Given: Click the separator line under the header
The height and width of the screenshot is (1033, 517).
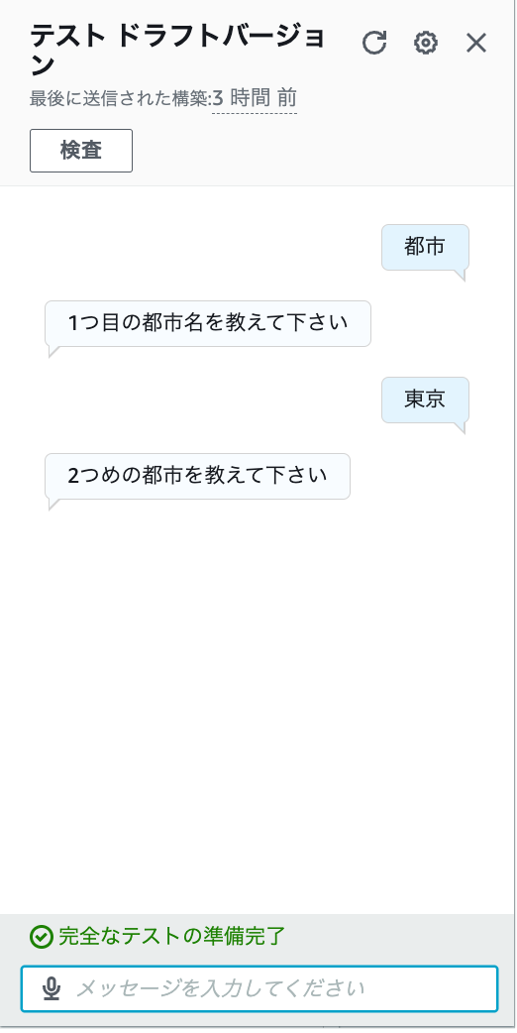Looking at the screenshot, I should [257, 185].
